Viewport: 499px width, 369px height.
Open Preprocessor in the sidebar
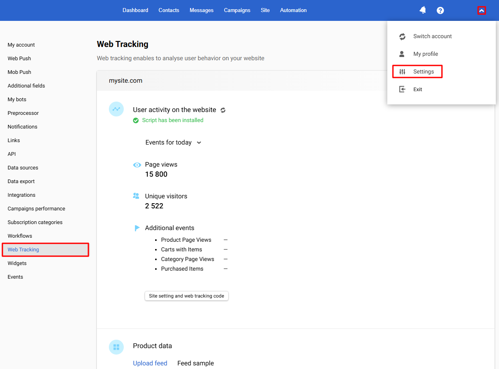tap(23, 113)
